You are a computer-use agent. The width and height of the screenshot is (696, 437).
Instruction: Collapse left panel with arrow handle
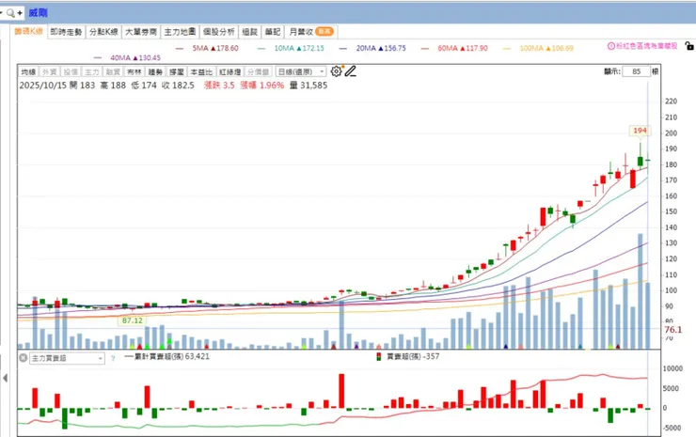pyautogui.click(x=5, y=378)
